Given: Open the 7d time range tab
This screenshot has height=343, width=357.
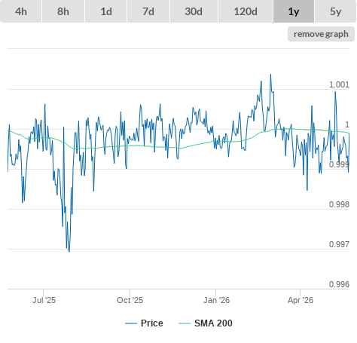Looking at the screenshot, I should [x=148, y=11].
